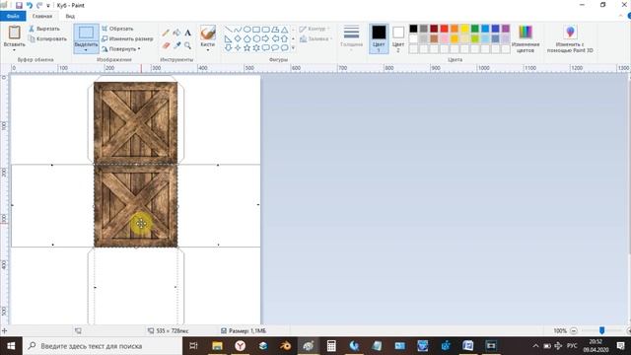Screen dimensions: 631x355
Task: Select the Text tool (A)
Action: [187, 33]
